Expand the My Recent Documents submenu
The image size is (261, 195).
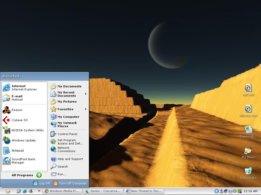pyautogui.click(x=86, y=94)
